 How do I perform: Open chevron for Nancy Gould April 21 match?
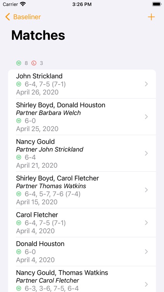147,153
